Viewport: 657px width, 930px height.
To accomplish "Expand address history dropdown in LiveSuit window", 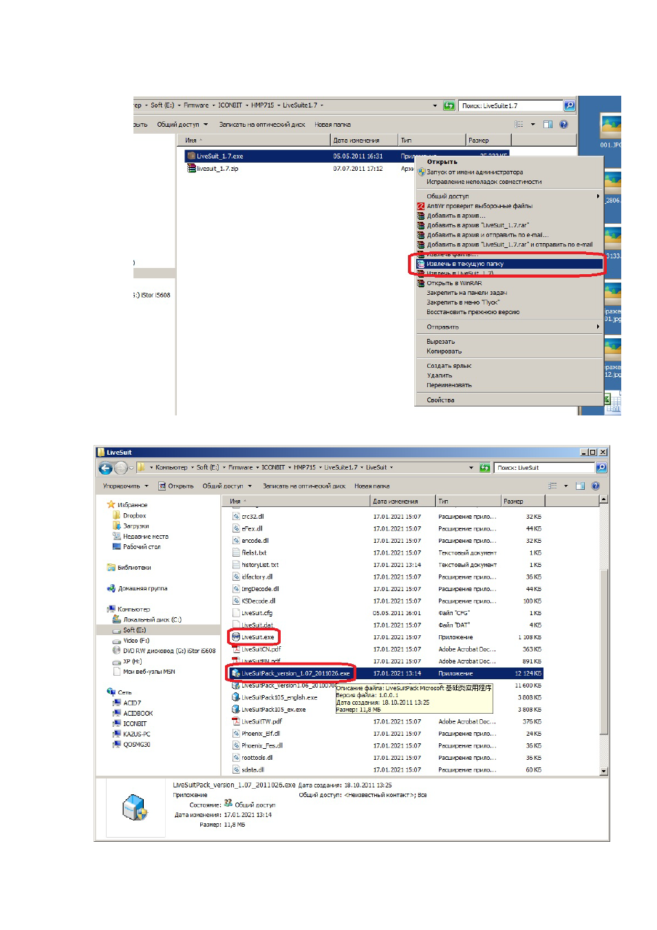I will 471,468.
